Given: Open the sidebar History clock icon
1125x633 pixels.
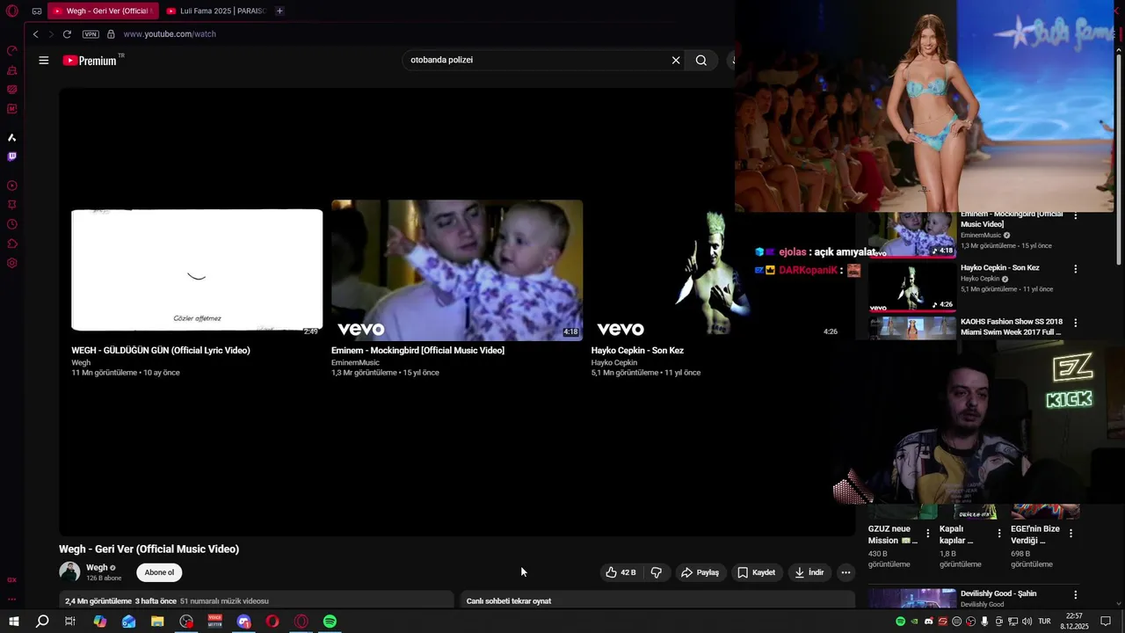Looking at the screenshot, I should point(12,224).
